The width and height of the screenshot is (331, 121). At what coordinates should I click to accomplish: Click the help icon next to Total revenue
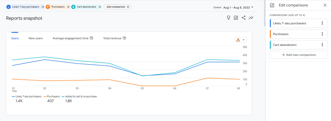click(124, 38)
